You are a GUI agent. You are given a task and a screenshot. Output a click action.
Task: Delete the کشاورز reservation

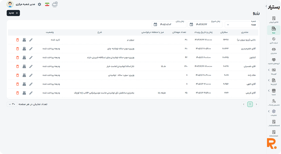pos(17,58)
